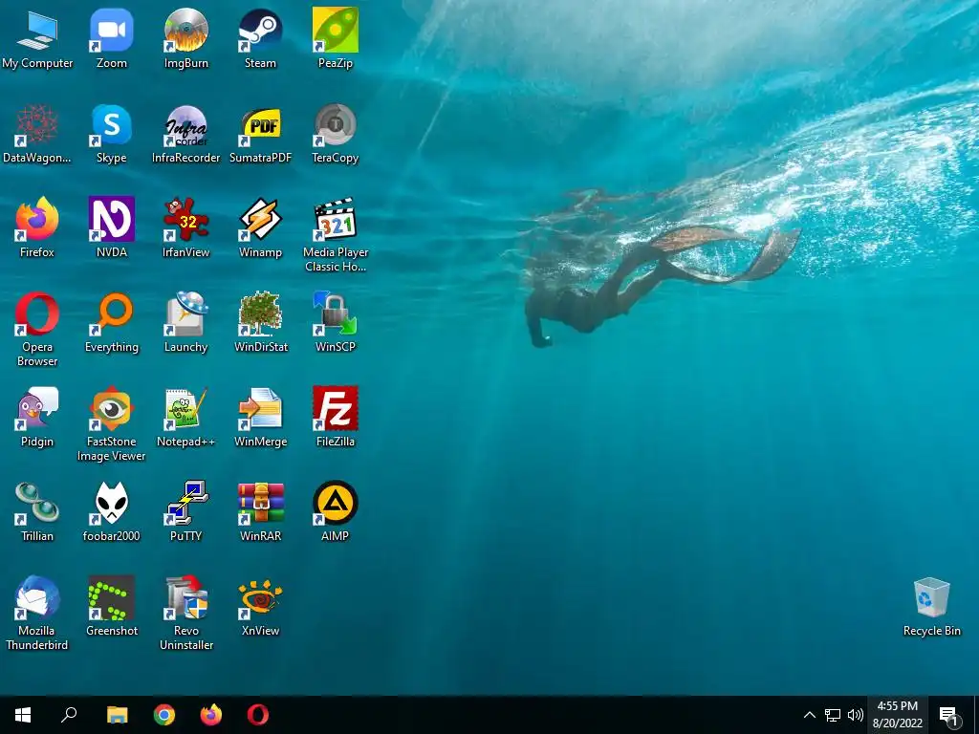Open the Windows Start menu
979x734 pixels.
tap(23, 715)
